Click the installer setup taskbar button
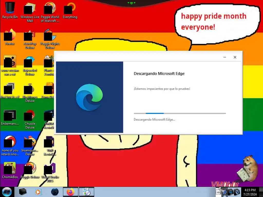Image resolution: width=263 pixels, height=197 pixels. click(87, 192)
